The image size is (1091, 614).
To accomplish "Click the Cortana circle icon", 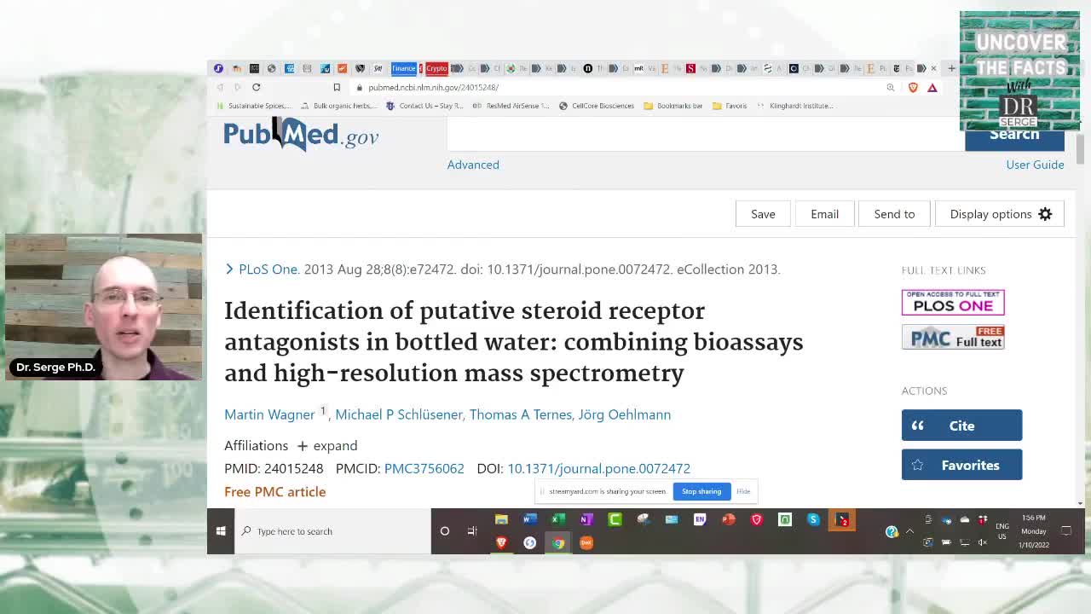I will tap(444, 531).
